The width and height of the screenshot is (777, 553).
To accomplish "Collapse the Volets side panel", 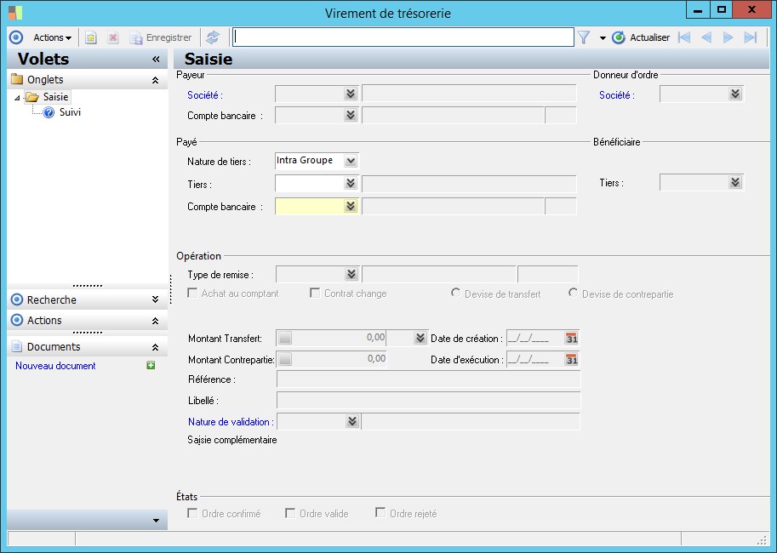I will [x=156, y=60].
